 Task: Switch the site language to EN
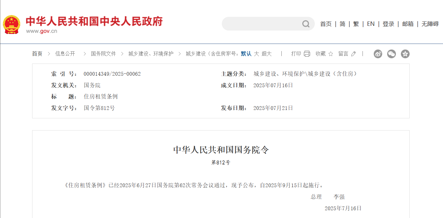point(371,24)
